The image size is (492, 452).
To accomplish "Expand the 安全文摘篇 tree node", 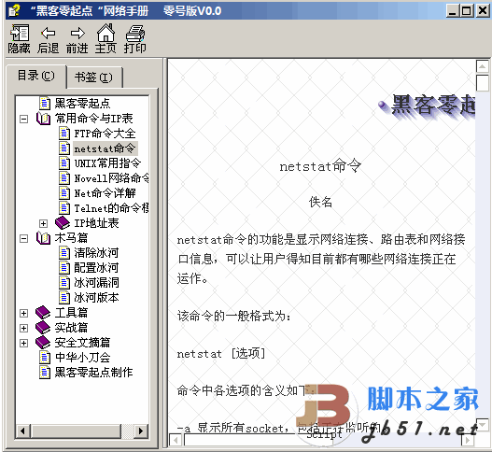I will pyautogui.click(x=24, y=343).
